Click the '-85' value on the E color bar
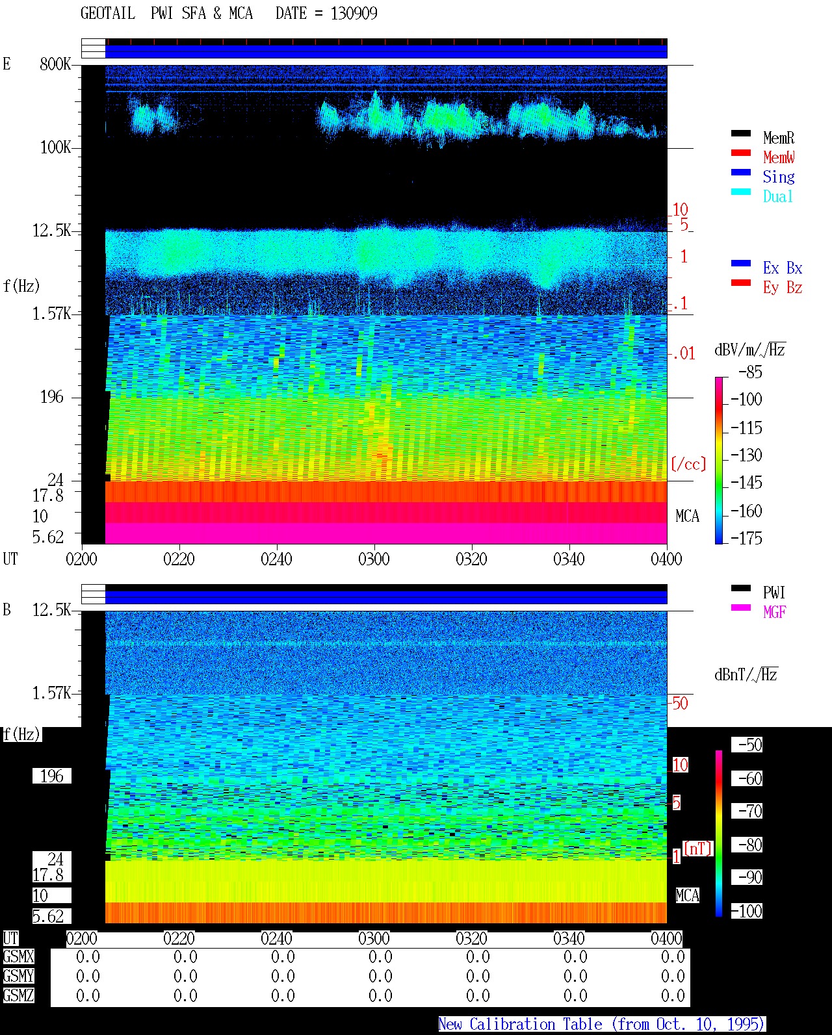 point(750,372)
